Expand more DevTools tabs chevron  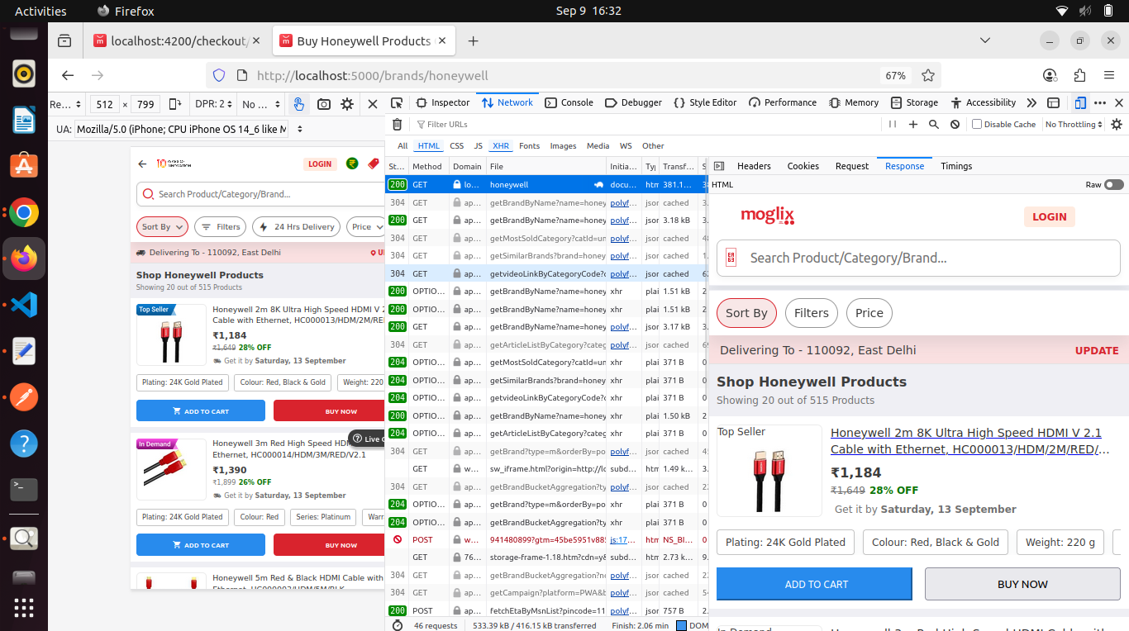(1031, 103)
